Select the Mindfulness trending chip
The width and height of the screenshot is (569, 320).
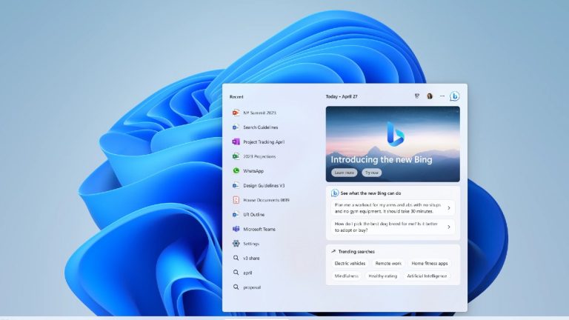[346, 276]
